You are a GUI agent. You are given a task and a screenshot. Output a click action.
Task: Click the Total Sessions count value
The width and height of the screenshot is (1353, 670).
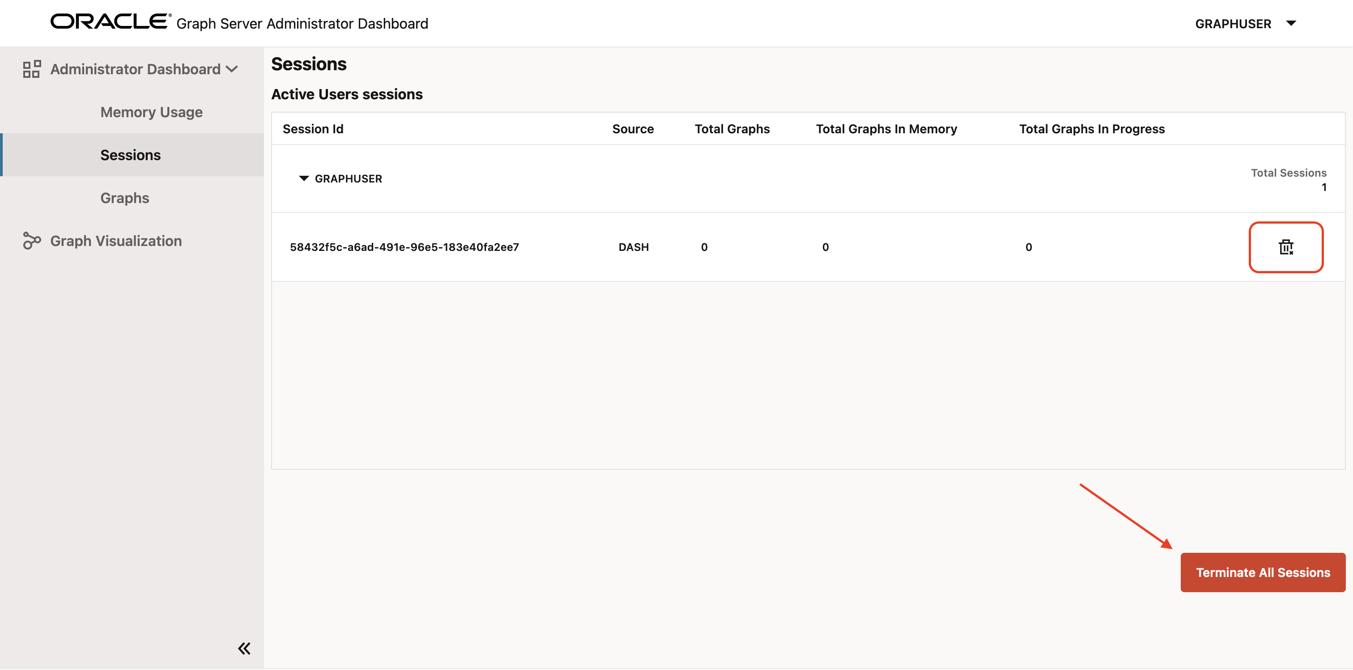[1324, 187]
